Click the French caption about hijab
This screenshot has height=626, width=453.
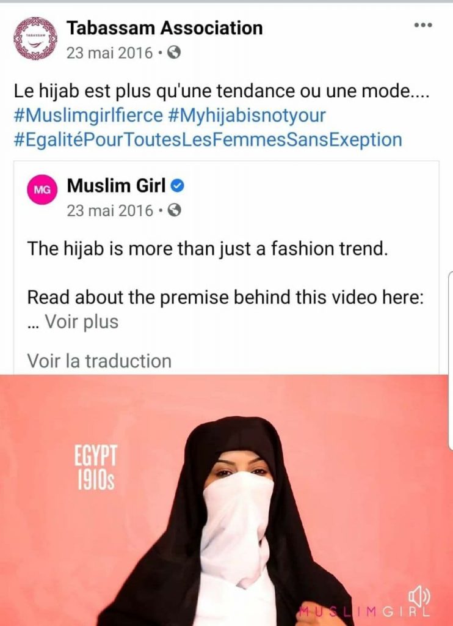[x=222, y=92]
